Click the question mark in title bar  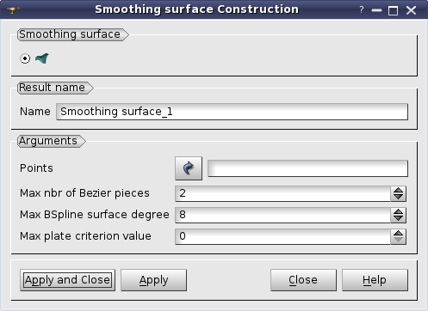pos(362,9)
